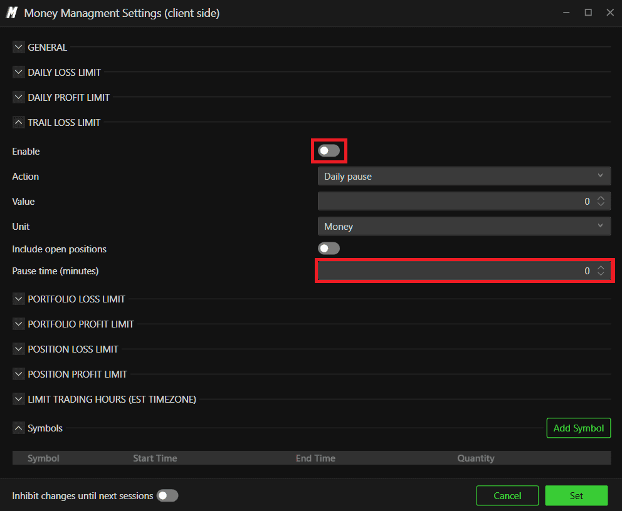
Task: Expand the LIMIT TRADING HOURS section
Action: 18,399
